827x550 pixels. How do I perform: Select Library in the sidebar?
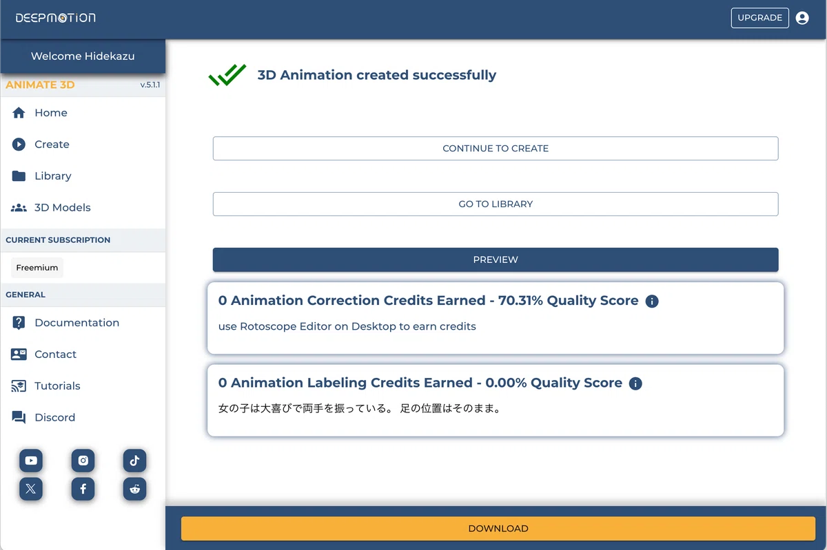pos(53,176)
